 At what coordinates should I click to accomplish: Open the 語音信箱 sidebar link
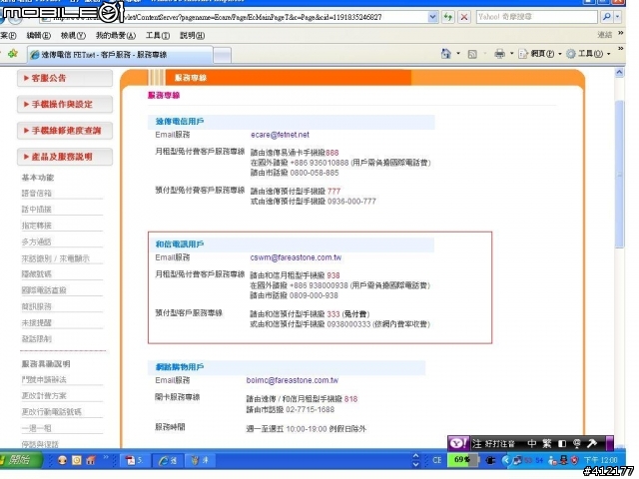pyautogui.click(x=37, y=193)
